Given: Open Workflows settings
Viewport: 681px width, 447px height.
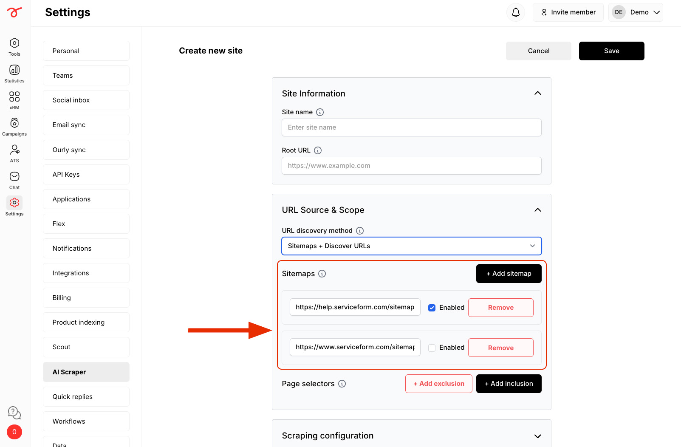Looking at the screenshot, I should 86,422.
